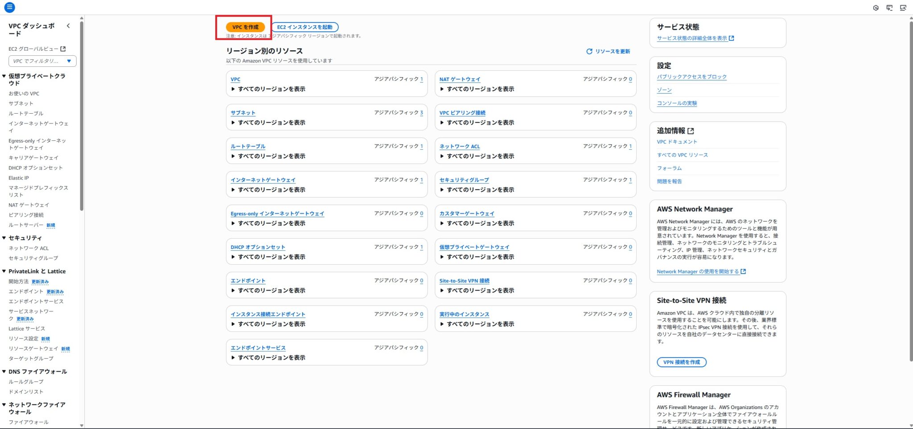Refresh resources with リソースを更新
Image resolution: width=913 pixels, height=429 pixels.
[x=608, y=51]
